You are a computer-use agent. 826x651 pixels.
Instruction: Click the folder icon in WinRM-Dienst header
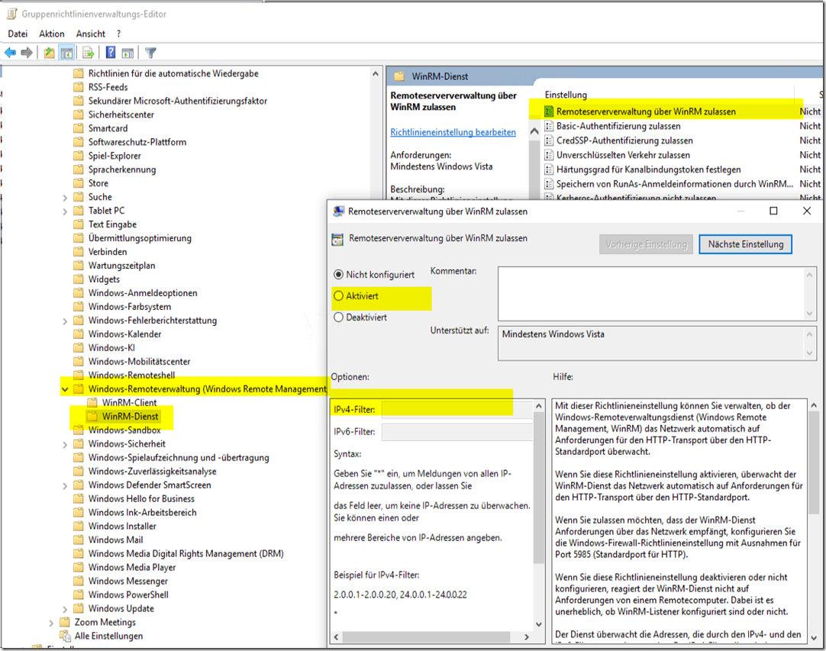tap(399, 76)
